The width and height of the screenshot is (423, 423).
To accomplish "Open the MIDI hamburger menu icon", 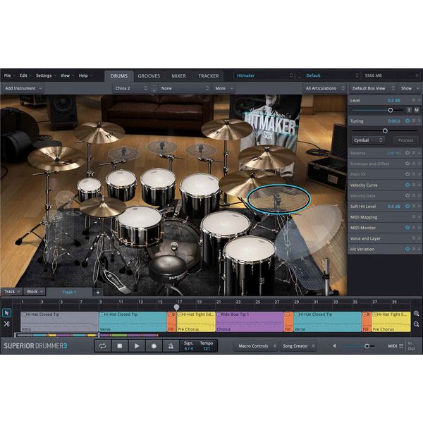I will pos(401,346).
